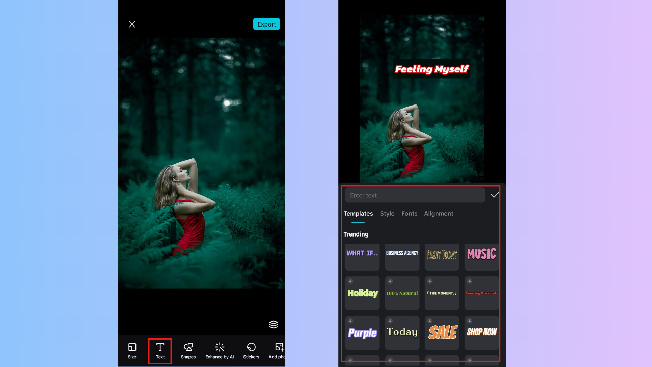Open the Text tool
Screen dimensions: 652x367
click(160, 351)
